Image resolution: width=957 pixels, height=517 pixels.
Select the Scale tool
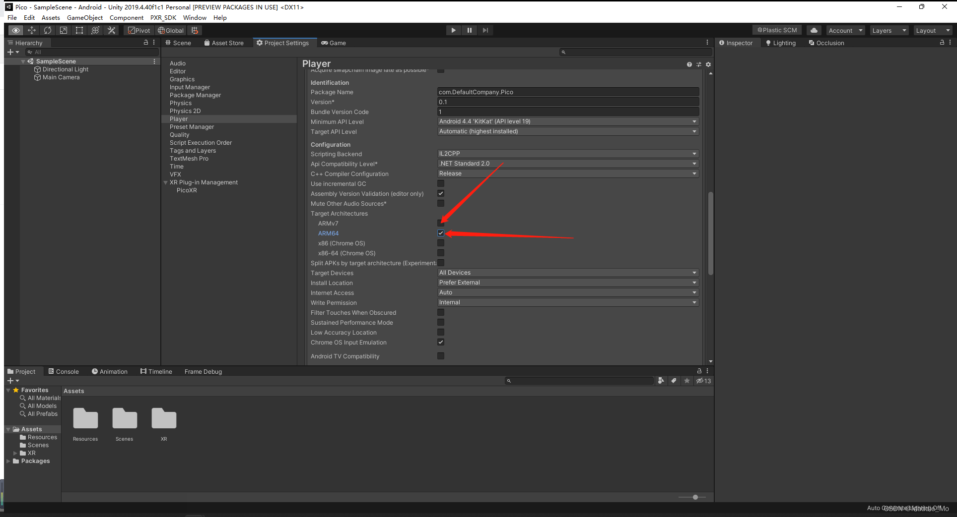coord(64,30)
